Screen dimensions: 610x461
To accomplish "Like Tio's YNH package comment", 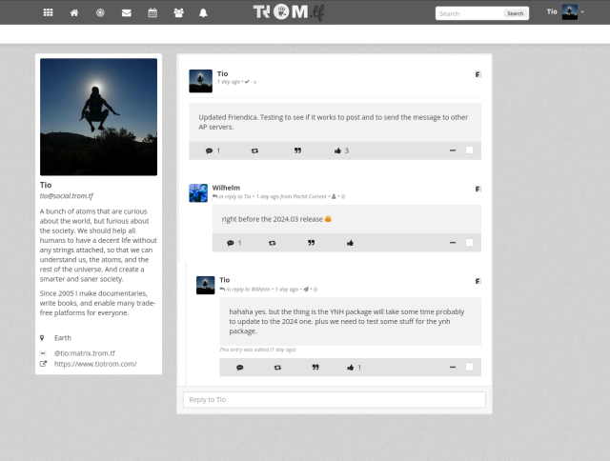I will 351,368.
